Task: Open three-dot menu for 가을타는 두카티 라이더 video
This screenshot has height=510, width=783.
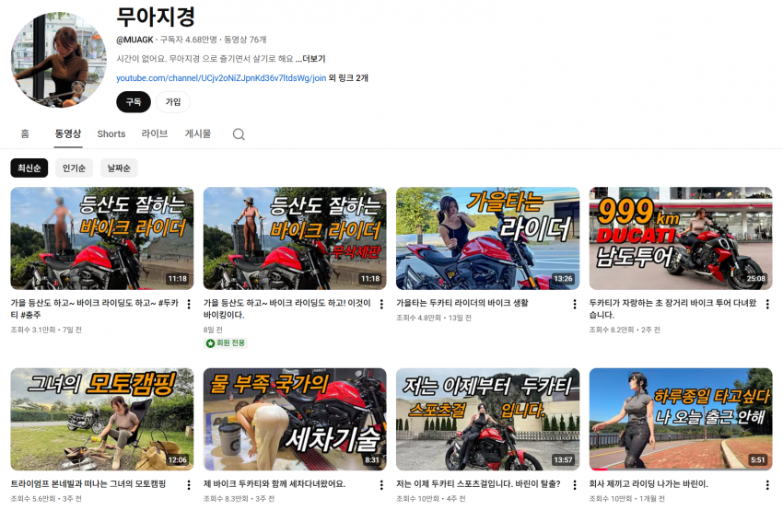Action: click(574, 304)
